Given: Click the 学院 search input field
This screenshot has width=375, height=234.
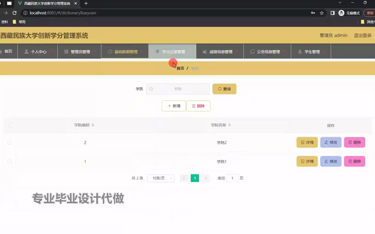Looking at the screenshot, I should (178, 89).
